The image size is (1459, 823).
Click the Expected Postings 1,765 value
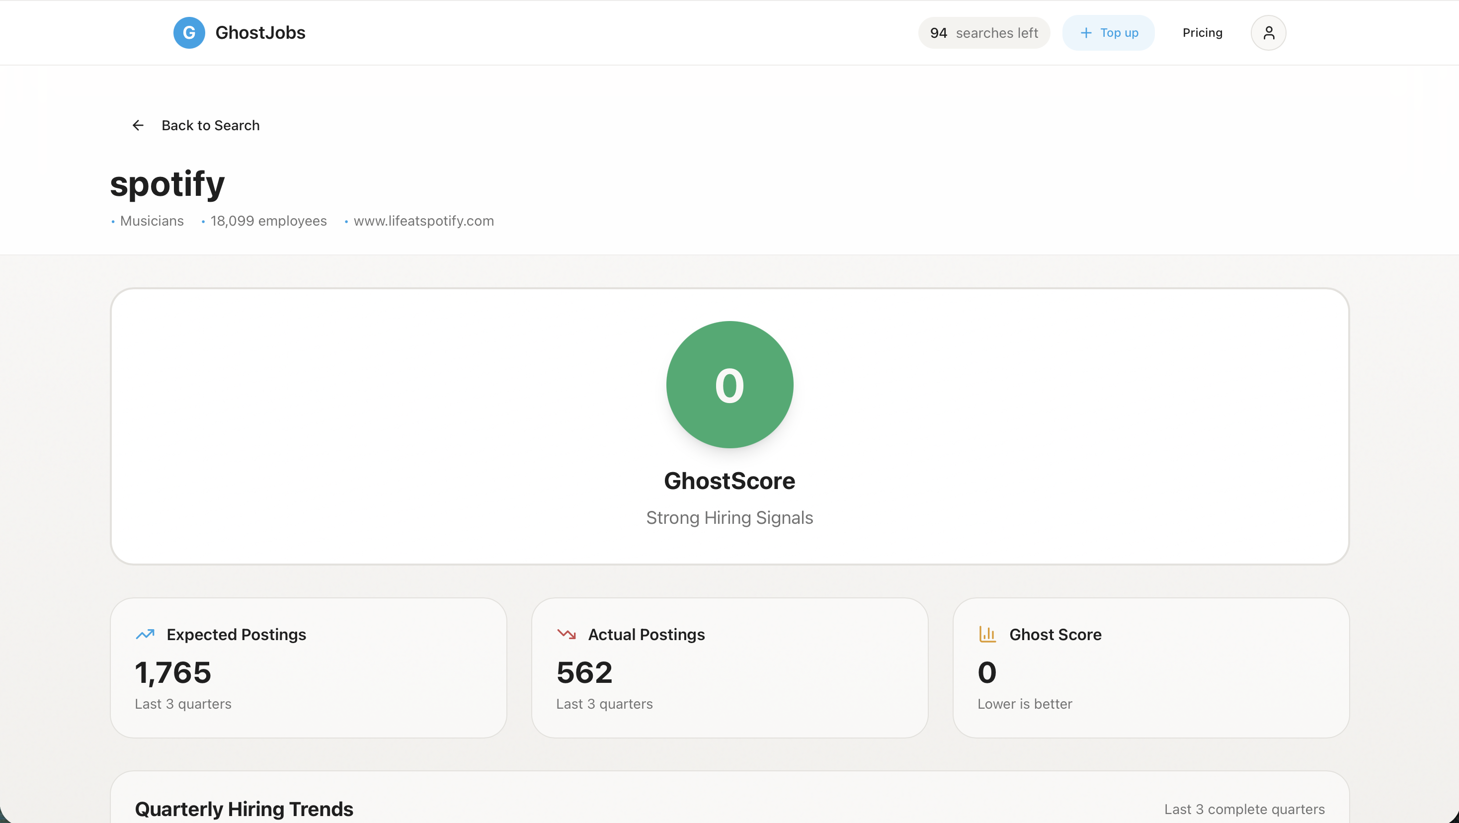173,672
